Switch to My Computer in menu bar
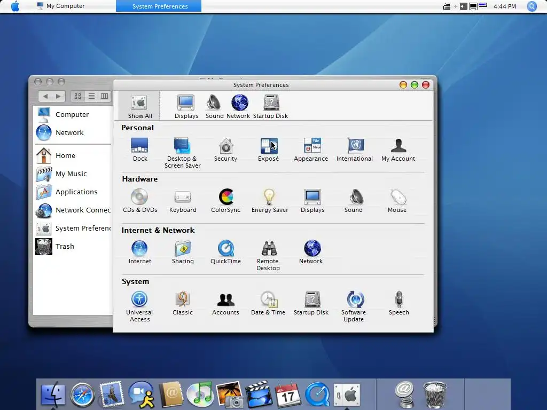 point(61,6)
